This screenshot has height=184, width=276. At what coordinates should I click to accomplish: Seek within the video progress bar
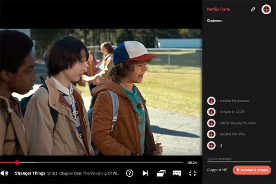click(91, 162)
